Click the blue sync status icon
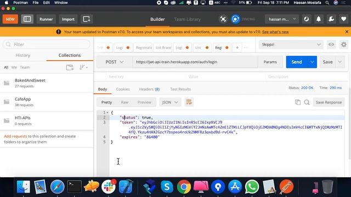351x197 pixels. click(235, 19)
